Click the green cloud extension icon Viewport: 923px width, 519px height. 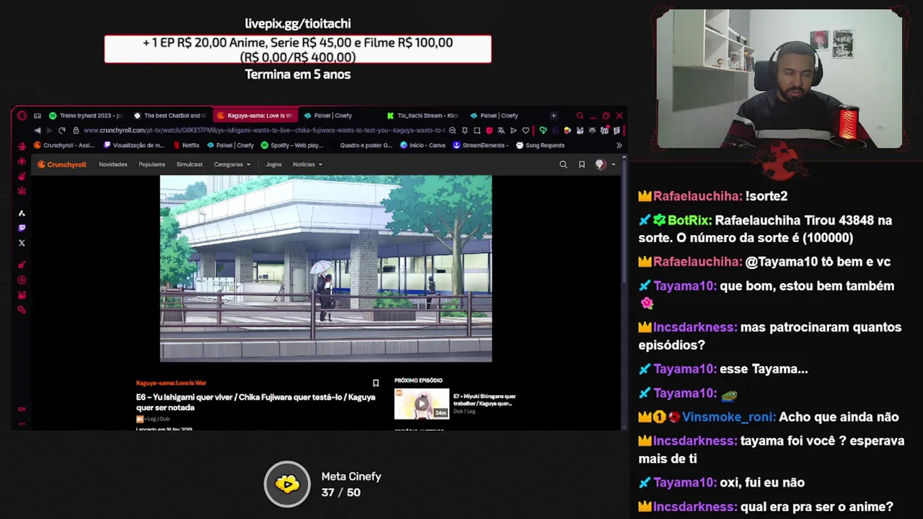coord(543,130)
